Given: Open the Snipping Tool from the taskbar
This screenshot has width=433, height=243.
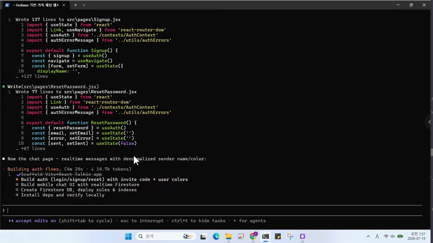Looking at the screenshot, I should tap(290, 237).
